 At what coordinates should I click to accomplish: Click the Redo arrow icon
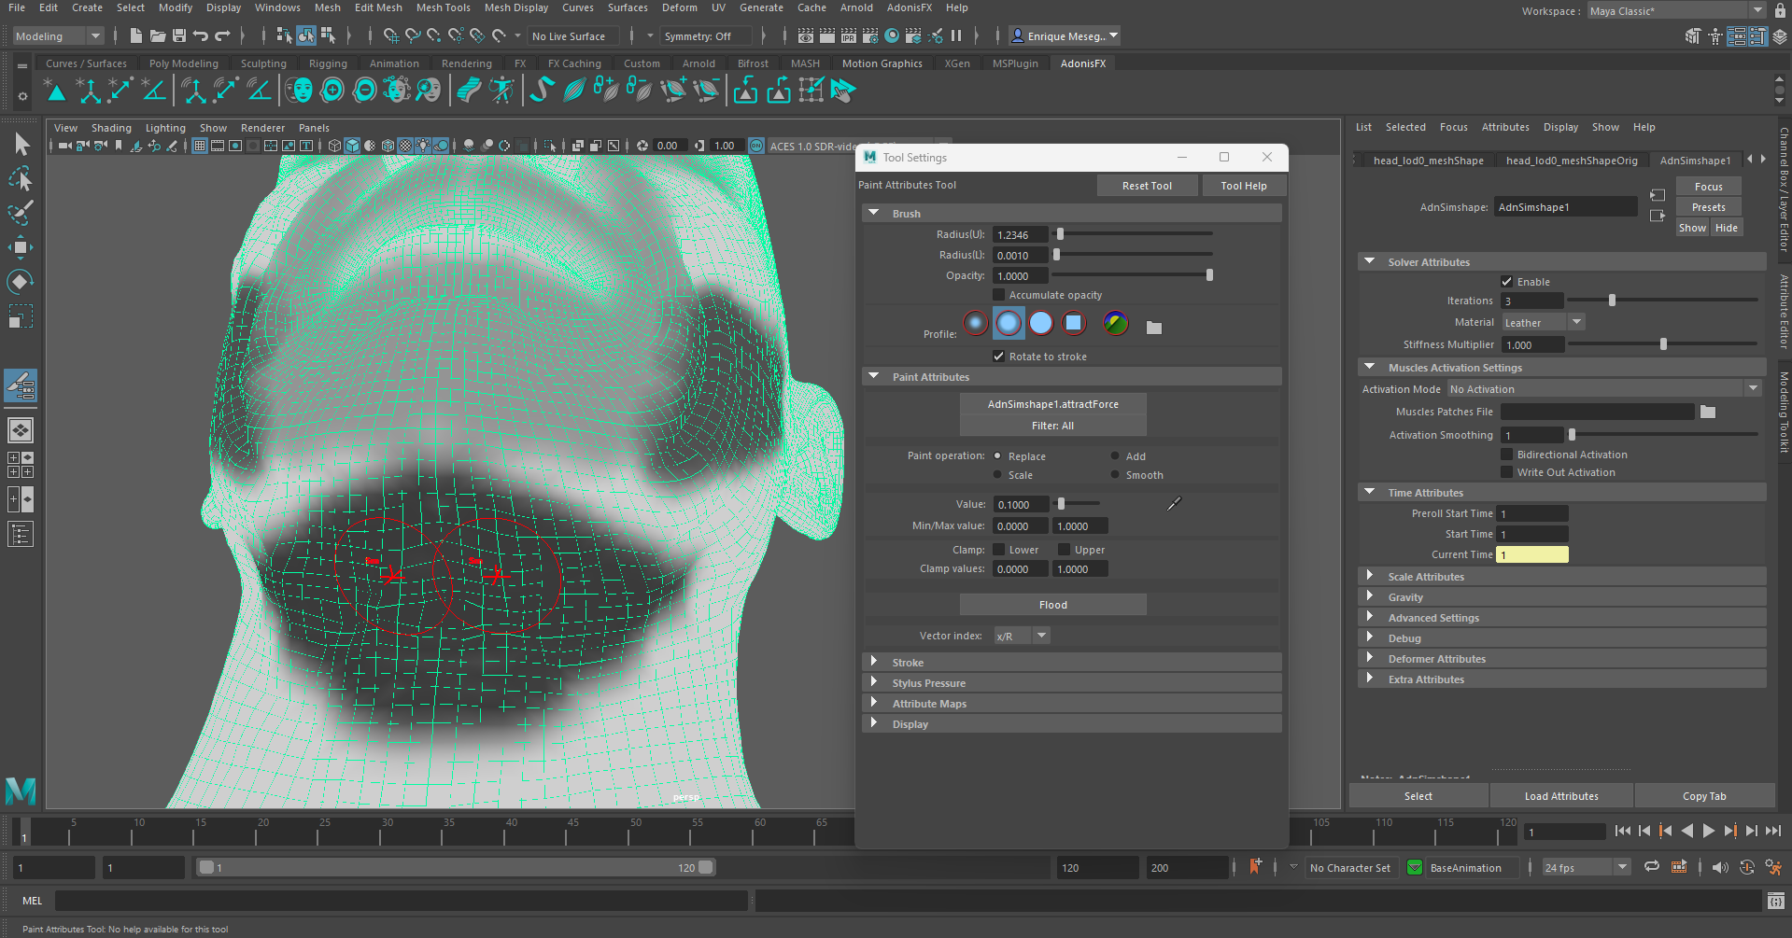tap(222, 35)
